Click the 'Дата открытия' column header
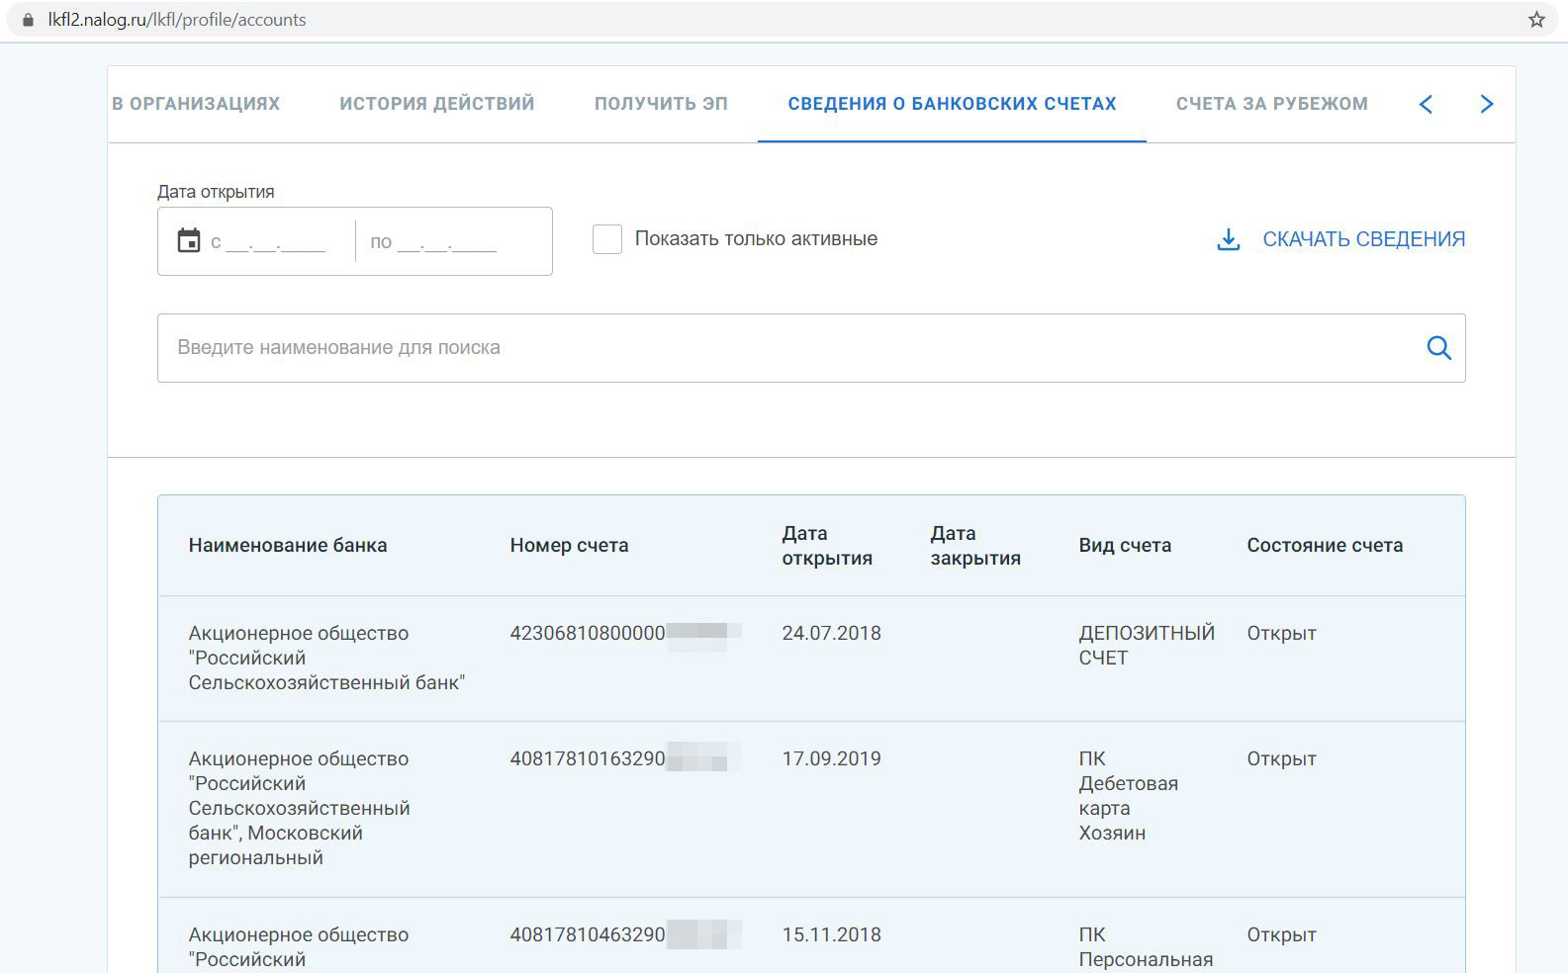The width and height of the screenshot is (1568, 973). point(826,546)
